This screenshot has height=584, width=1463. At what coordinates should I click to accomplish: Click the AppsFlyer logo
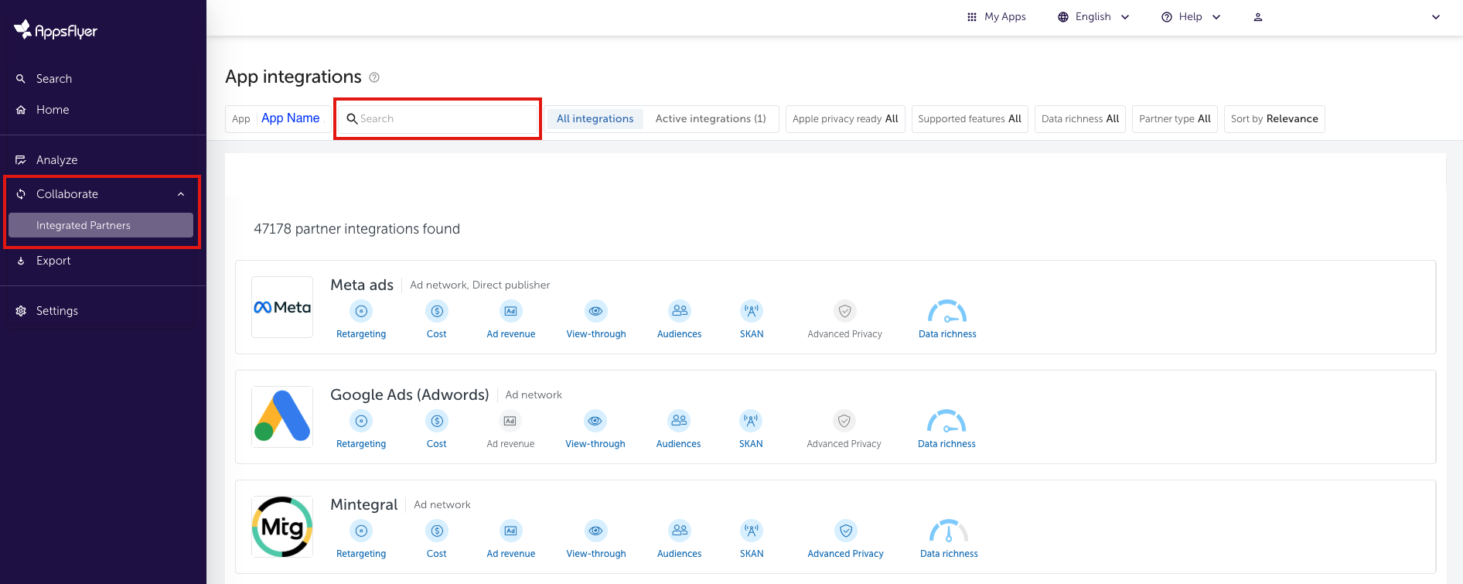tap(56, 30)
